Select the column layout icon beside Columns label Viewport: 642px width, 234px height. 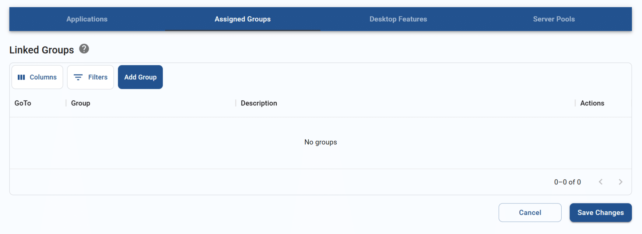pyautogui.click(x=22, y=77)
